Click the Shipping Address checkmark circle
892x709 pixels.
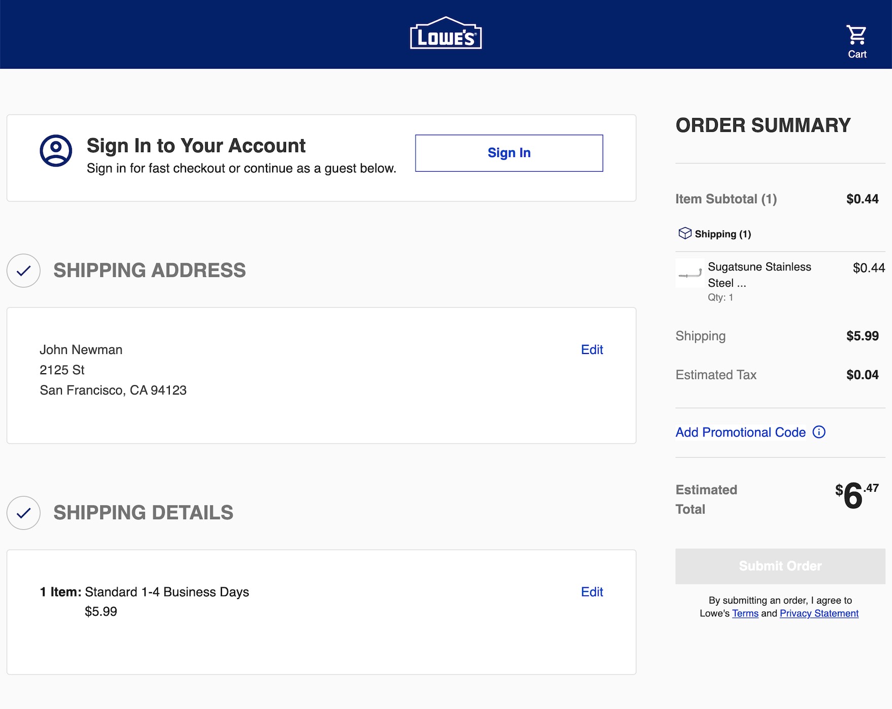pyautogui.click(x=23, y=270)
